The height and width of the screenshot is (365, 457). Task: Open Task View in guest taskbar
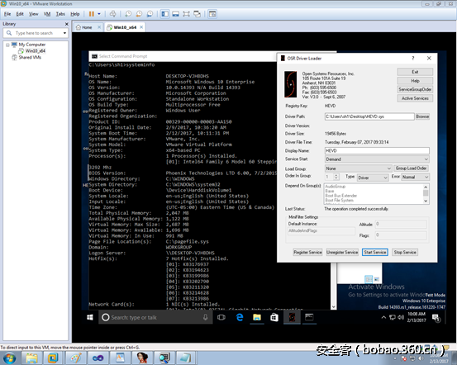221,317
